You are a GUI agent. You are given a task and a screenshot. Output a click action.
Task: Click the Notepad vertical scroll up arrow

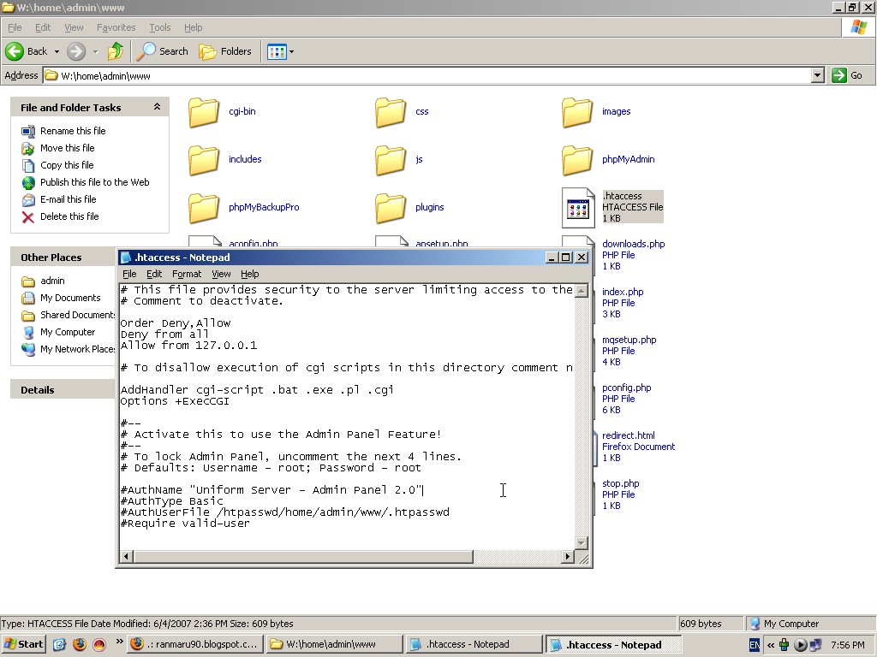tap(582, 291)
